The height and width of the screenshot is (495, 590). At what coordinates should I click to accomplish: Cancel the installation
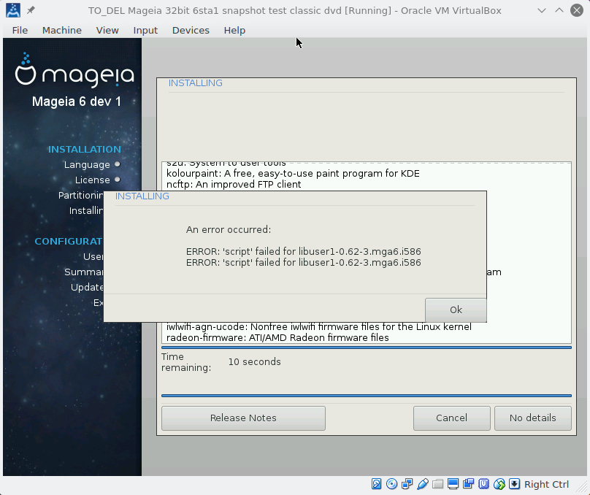pos(451,418)
